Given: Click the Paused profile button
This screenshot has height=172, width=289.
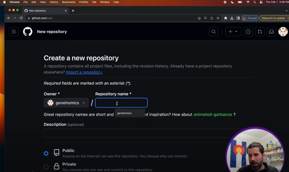Looking at the screenshot, I should pos(250,18).
